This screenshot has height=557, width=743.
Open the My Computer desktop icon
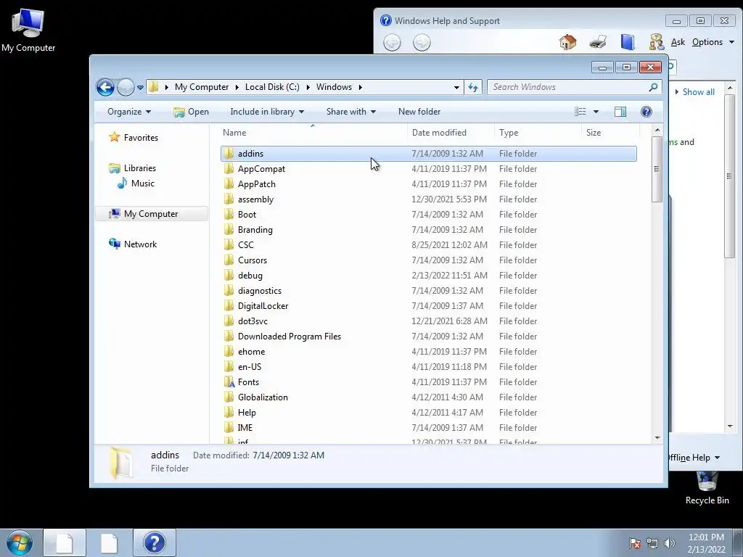tap(28, 30)
